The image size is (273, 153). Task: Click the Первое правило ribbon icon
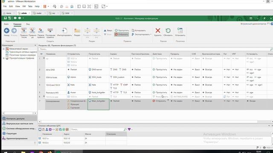41,31
